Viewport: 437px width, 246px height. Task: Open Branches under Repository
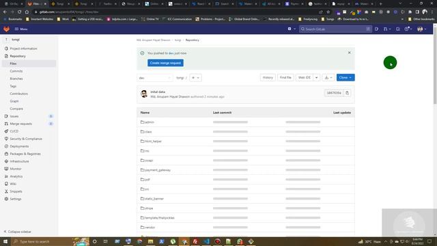(x=16, y=79)
